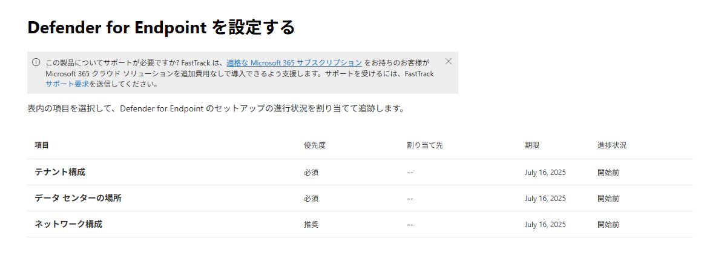Click the 項目 column header
Screen dimensions: 704x255
point(42,145)
